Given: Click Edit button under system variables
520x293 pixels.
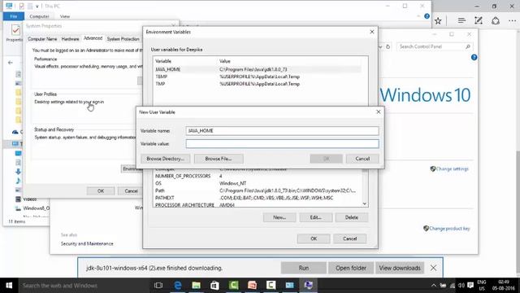Looking at the screenshot, I should [x=316, y=217].
